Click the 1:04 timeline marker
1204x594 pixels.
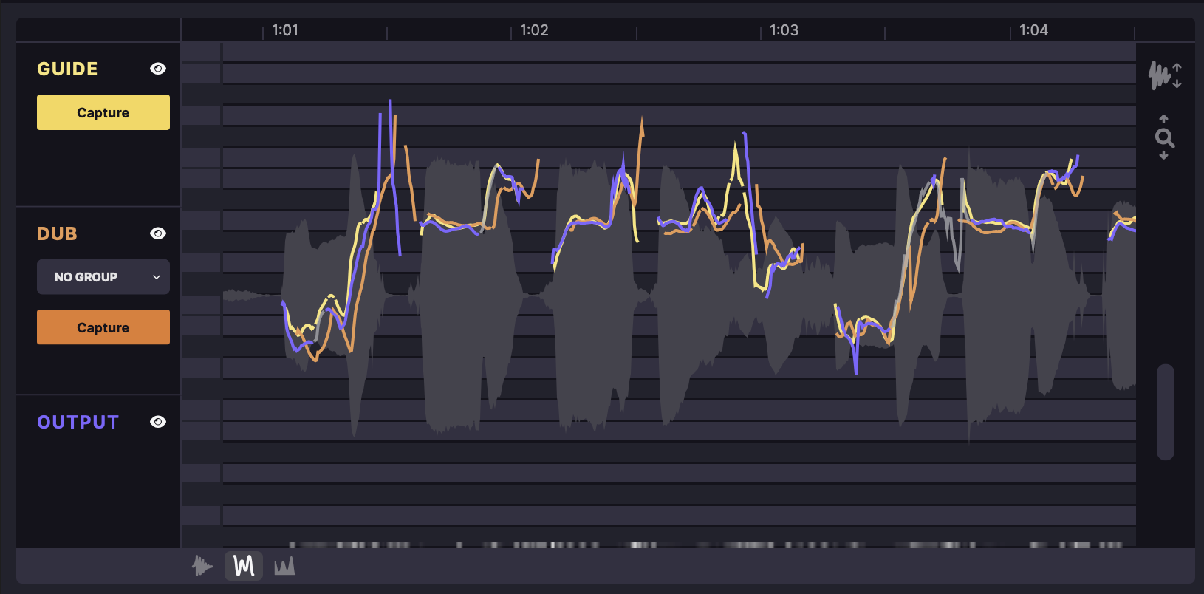click(x=1033, y=30)
